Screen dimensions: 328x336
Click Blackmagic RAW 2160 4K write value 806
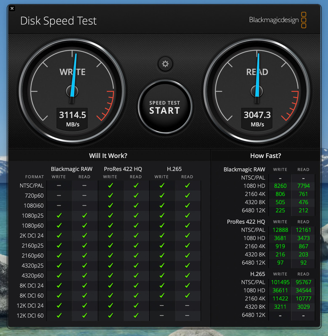click(x=280, y=194)
